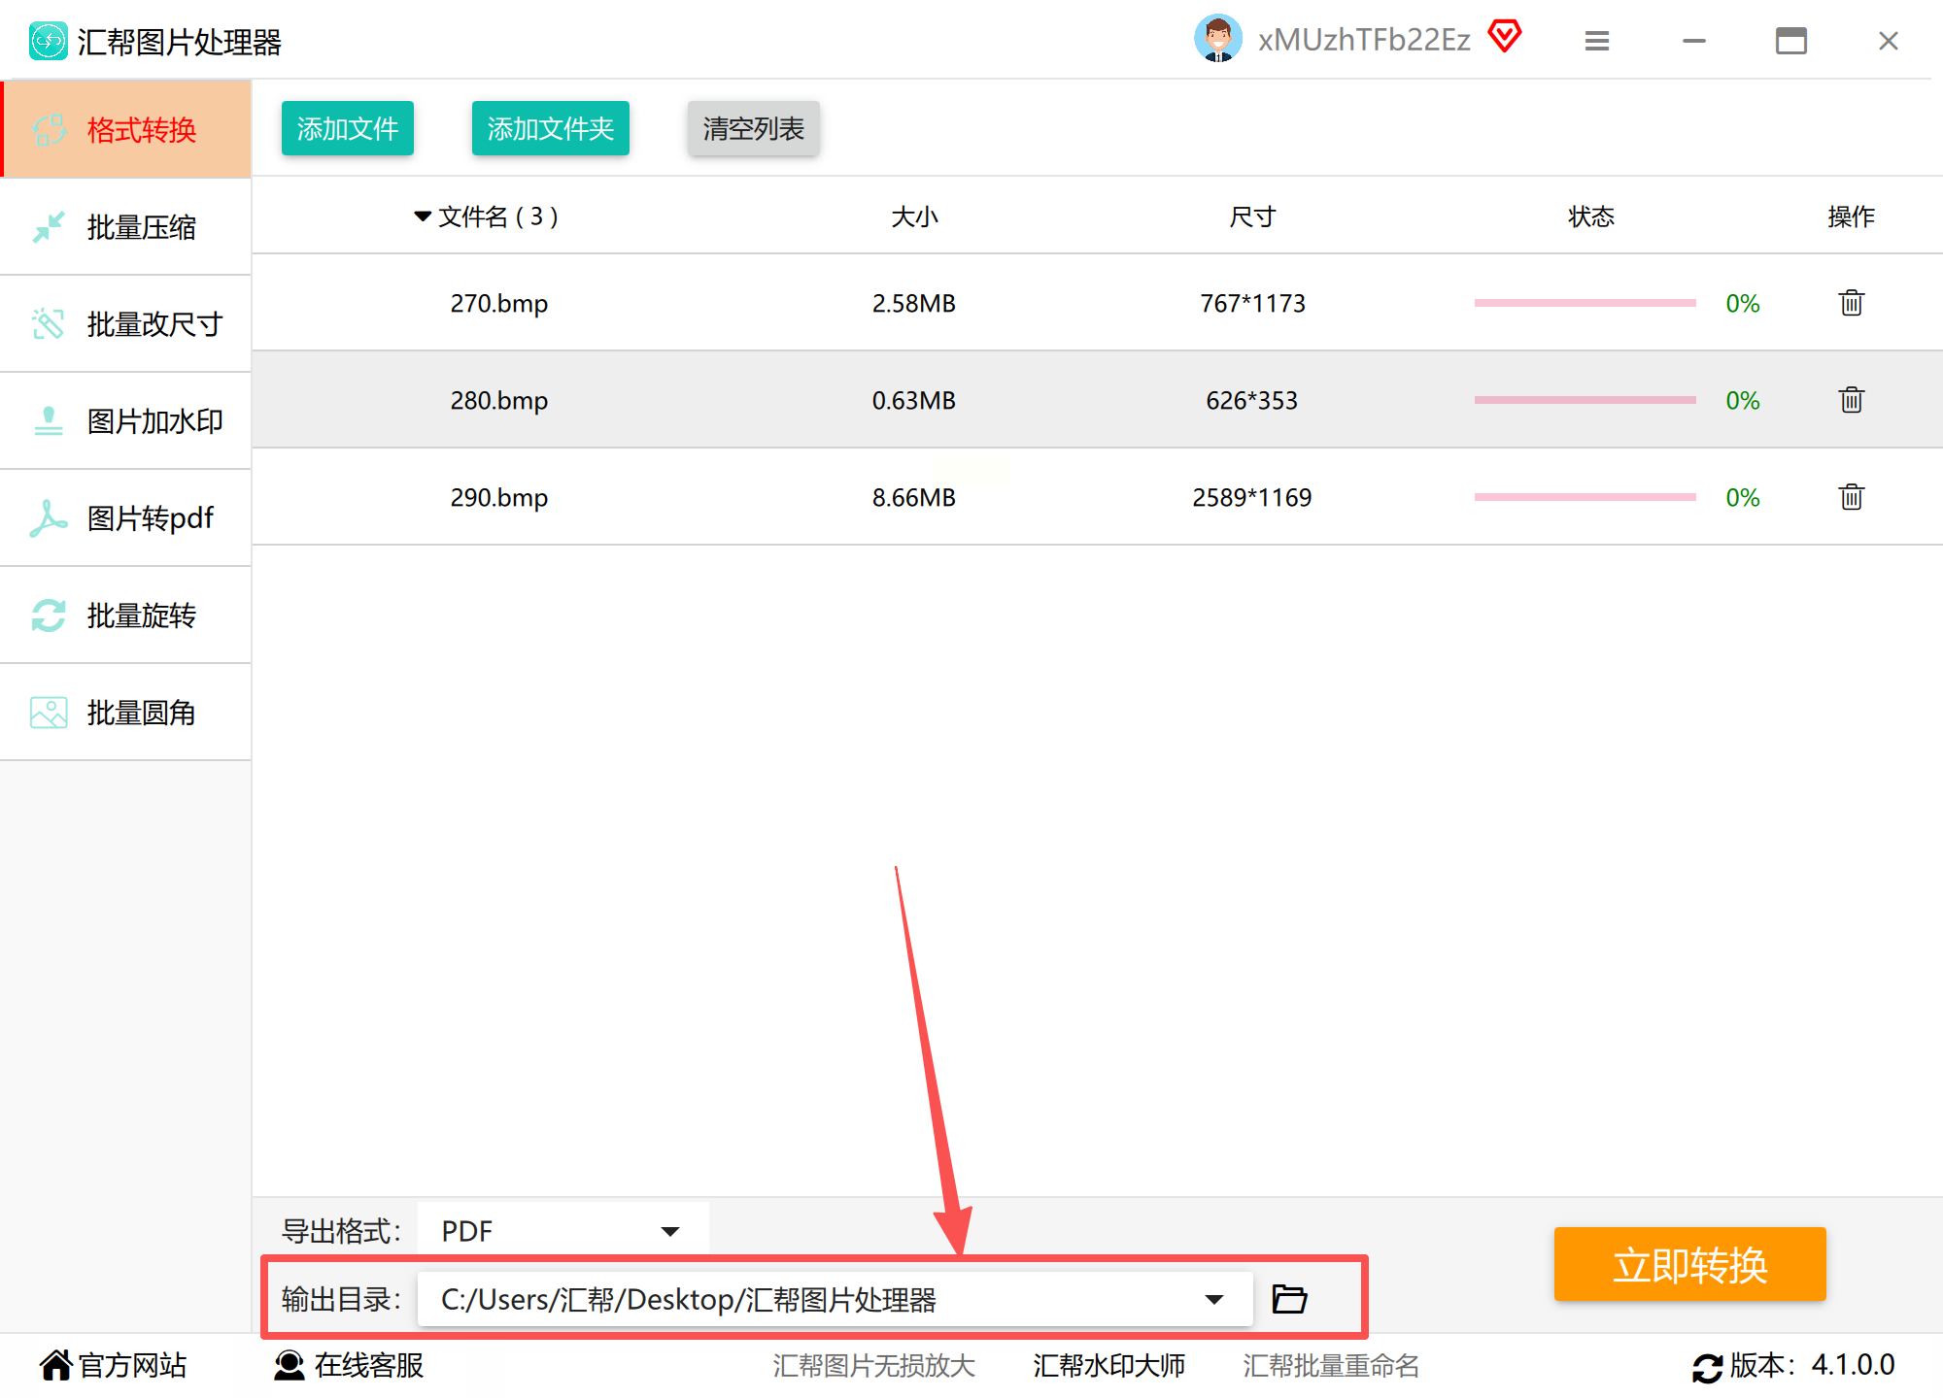Click trash icon for 280.bmp row
Viewport: 1943px width, 1398px height.
(1851, 400)
